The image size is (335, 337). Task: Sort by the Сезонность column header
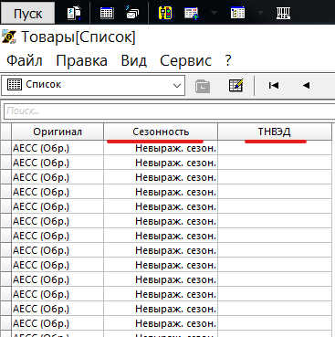coord(161,132)
